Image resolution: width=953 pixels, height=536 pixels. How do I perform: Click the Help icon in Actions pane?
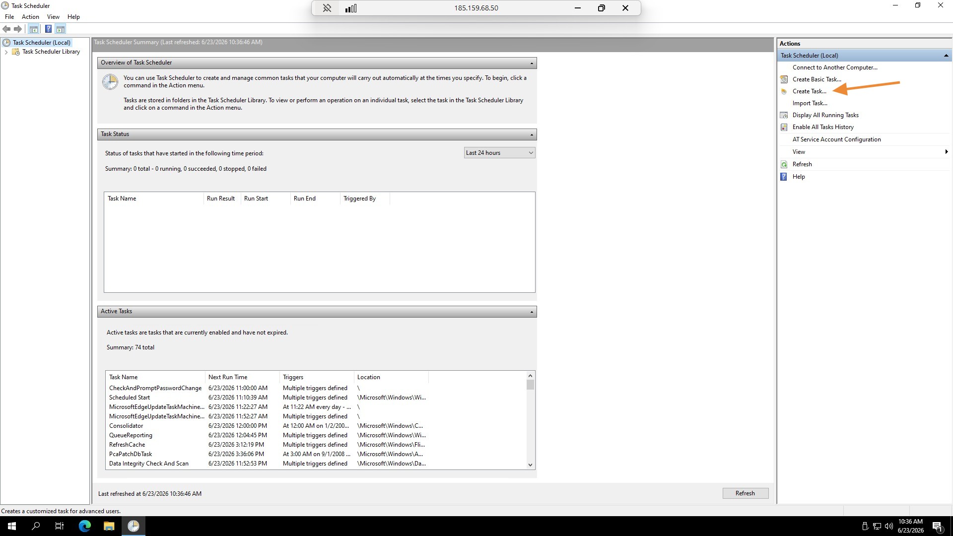(x=784, y=177)
